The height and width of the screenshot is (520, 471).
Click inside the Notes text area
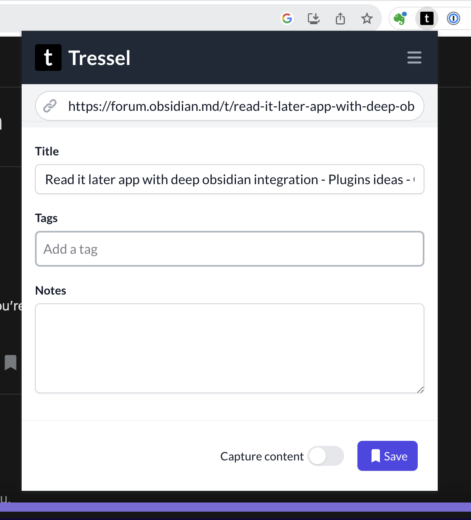pos(230,348)
